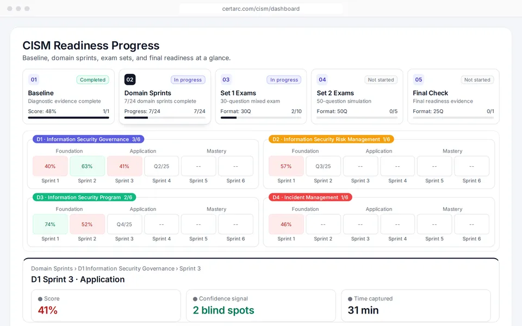Image resolution: width=522 pixels, height=326 pixels.
Task: Click D1 Information Security Governance breadcrumb
Action: 126,268
